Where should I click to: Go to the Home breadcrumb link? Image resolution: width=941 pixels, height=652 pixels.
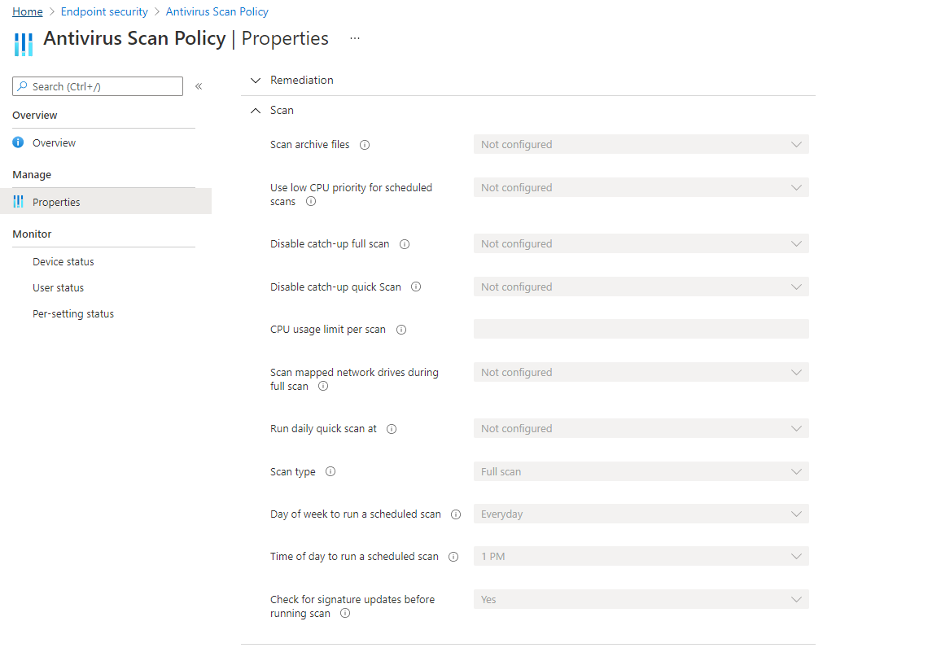pyautogui.click(x=28, y=12)
